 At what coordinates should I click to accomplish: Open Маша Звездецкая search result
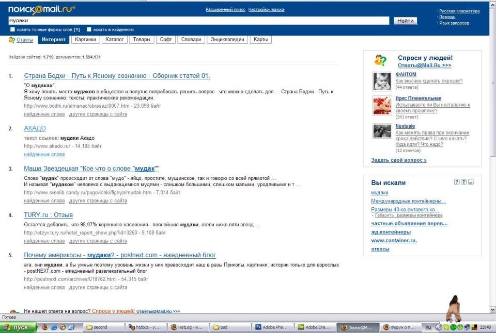coord(92,169)
